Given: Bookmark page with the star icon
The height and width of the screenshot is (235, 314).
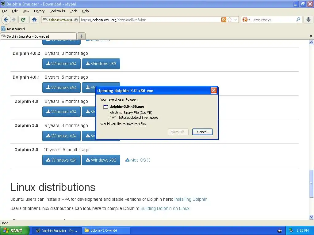Looking at the screenshot, I should 230,20.
